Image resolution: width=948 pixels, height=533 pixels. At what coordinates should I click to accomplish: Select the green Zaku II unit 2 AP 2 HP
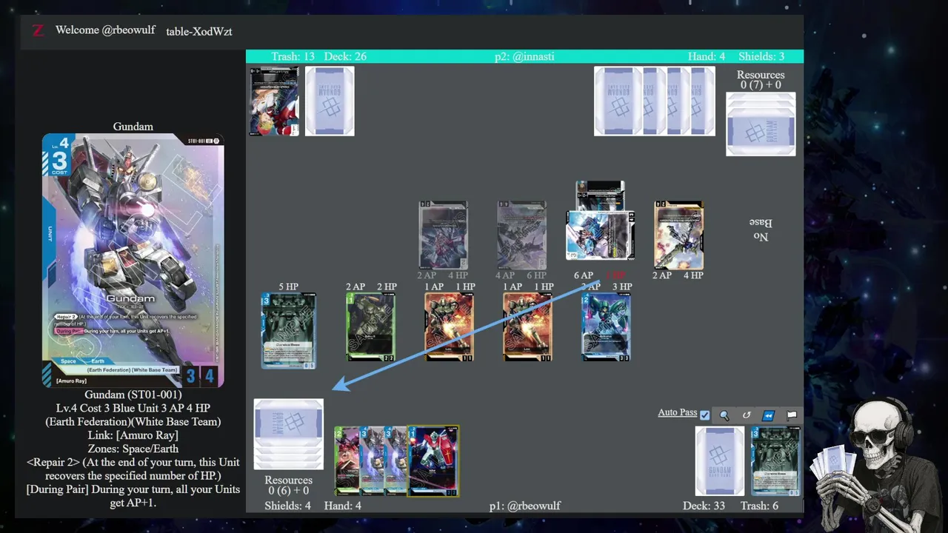pos(370,327)
